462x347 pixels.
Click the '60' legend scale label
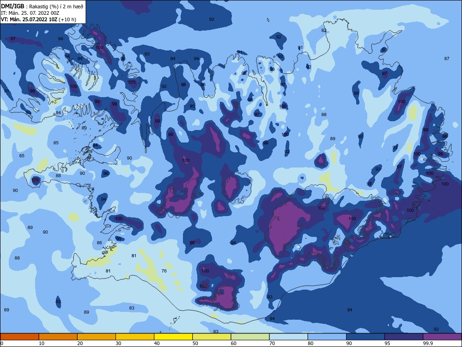pos(234,343)
